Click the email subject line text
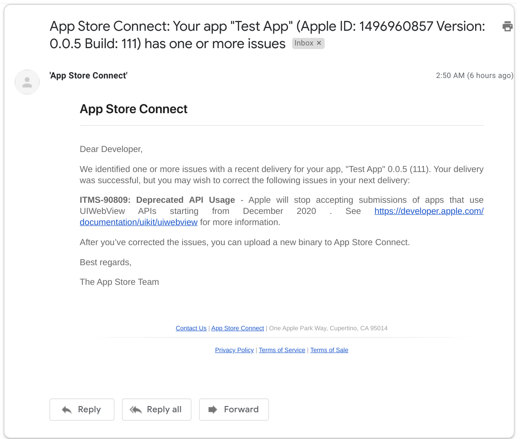 click(267, 27)
